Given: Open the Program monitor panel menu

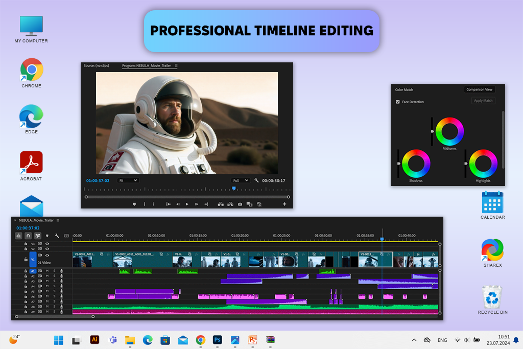Looking at the screenshot, I should [x=176, y=66].
